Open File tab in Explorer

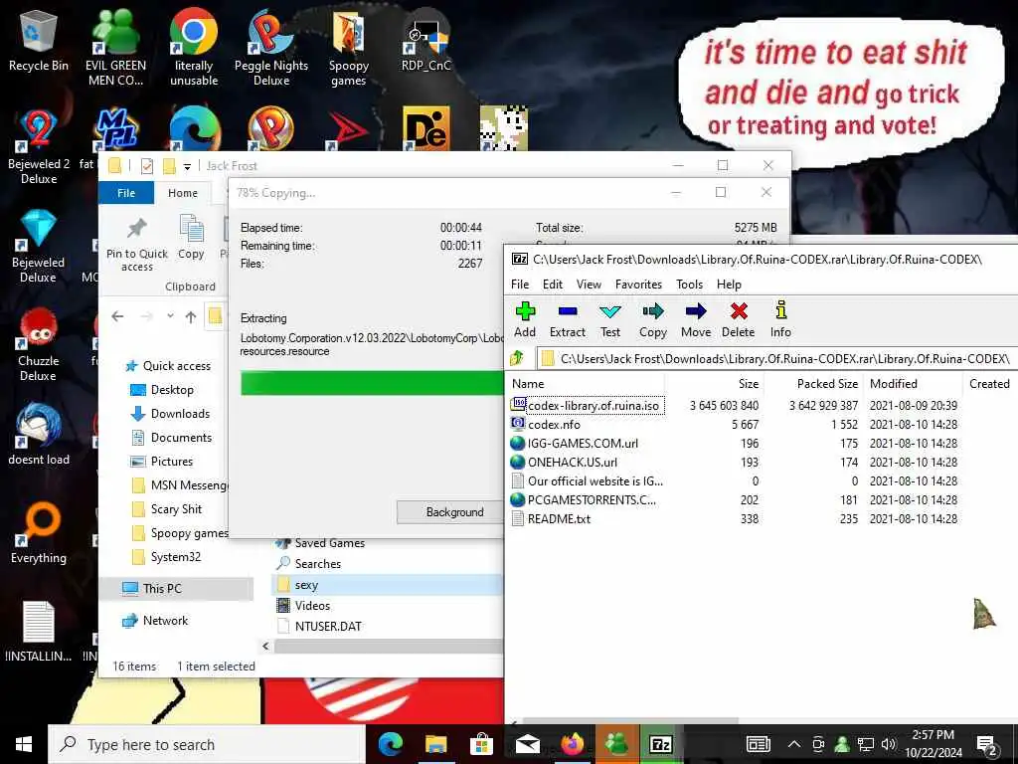coord(126,193)
